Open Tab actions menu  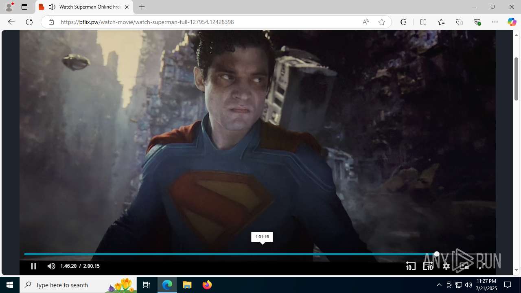coord(24,7)
